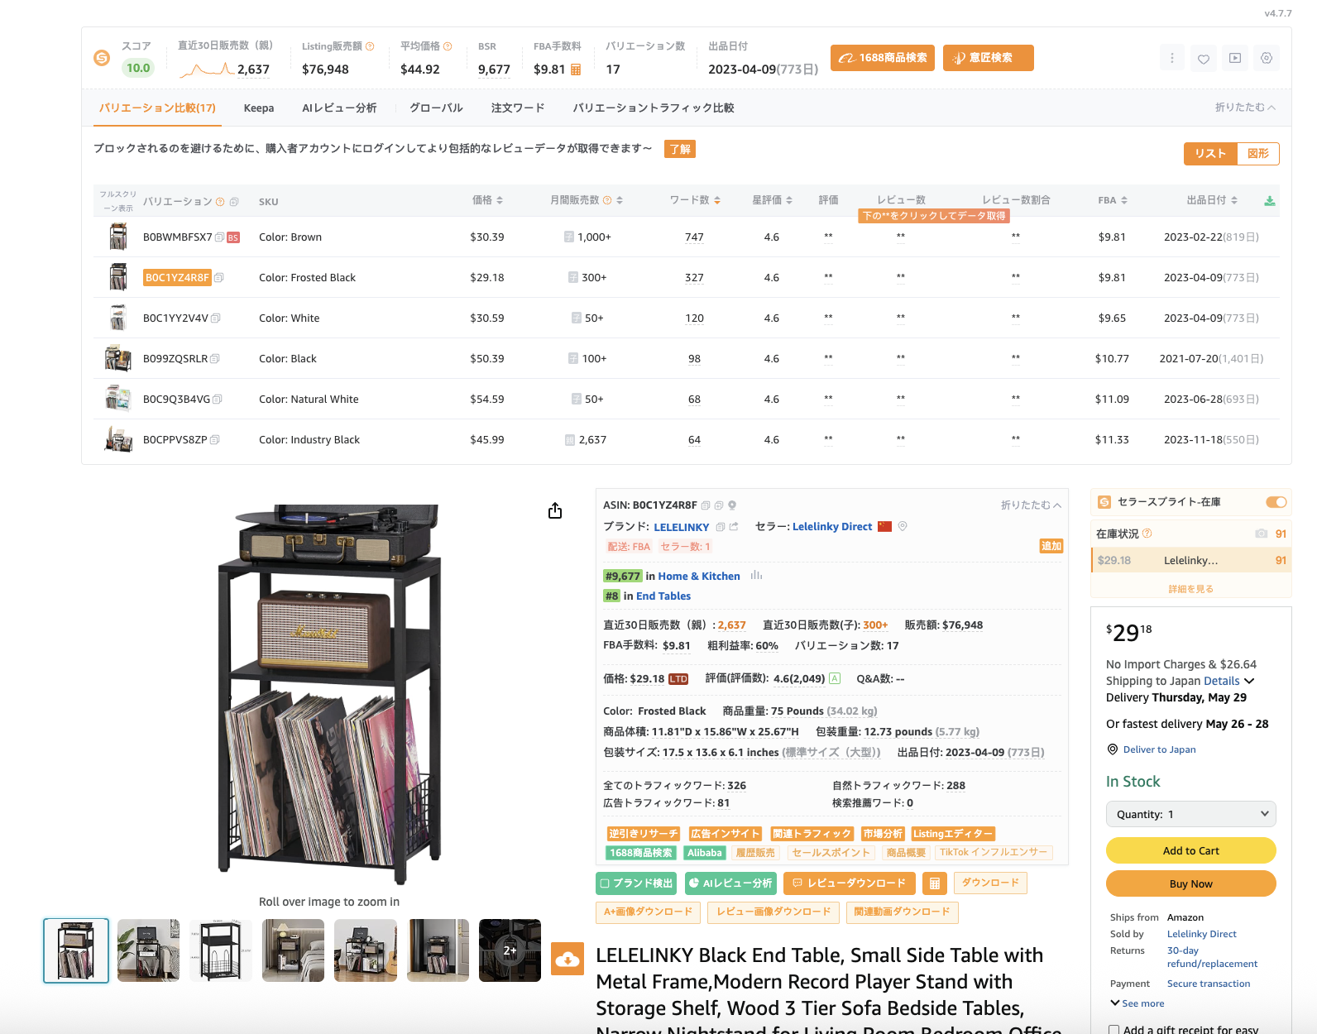Copy ASIN B099ZQSRLR via its copy icon
Image resolution: width=1317 pixels, height=1034 pixels.
pyautogui.click(x=214, y=359)
